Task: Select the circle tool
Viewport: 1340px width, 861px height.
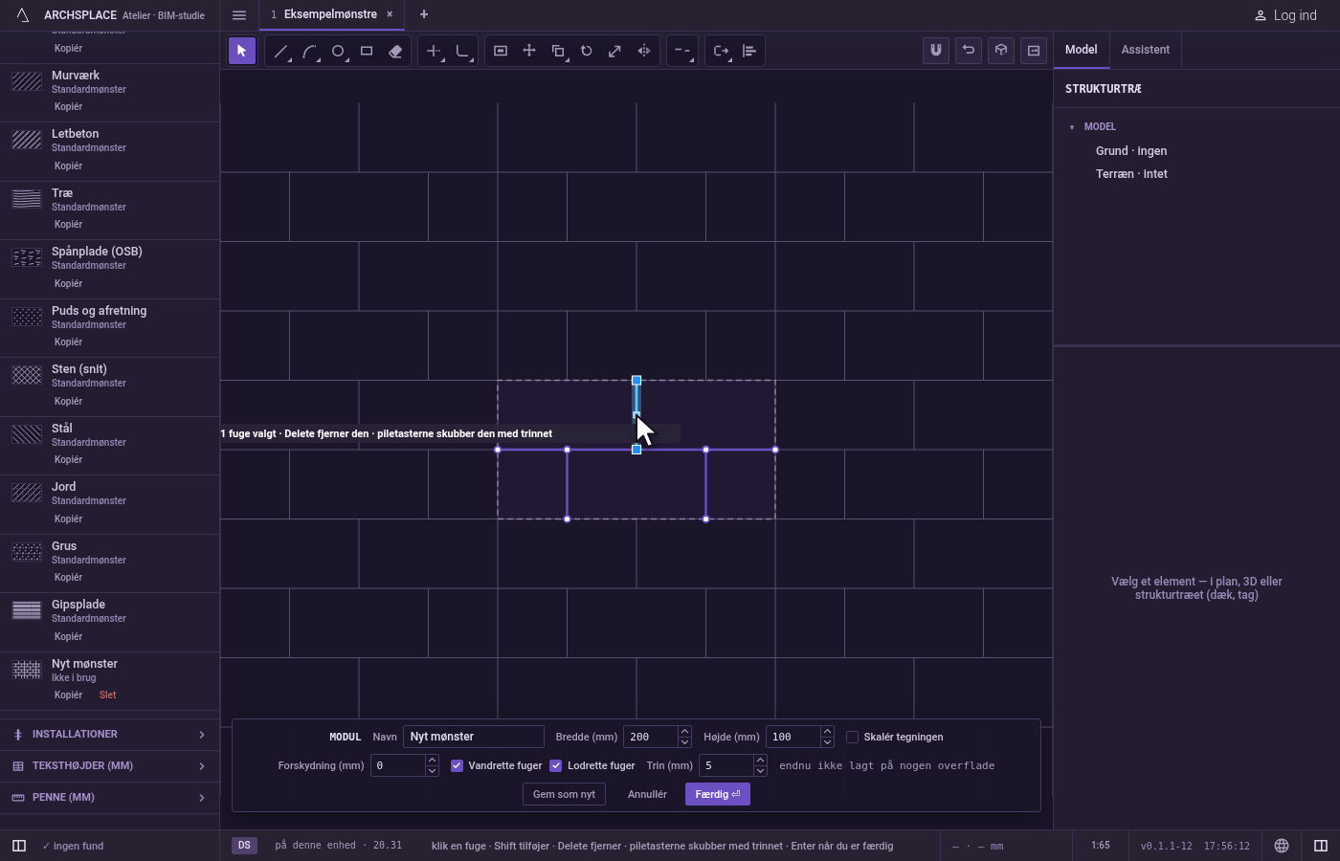Action: pyautogui.click(x=338, y=51)
